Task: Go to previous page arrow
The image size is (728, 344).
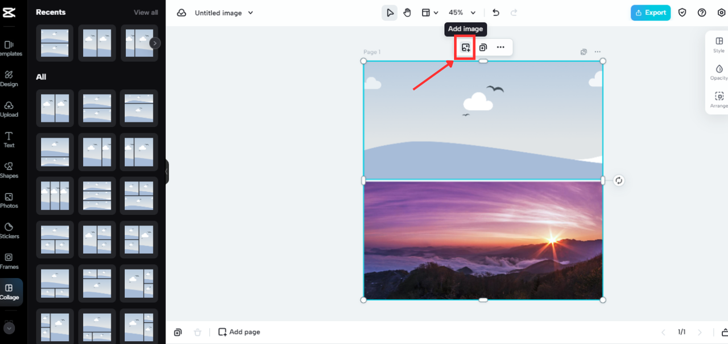Action: point(663,332)
